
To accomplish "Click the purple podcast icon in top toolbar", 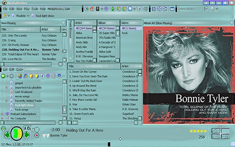I will (106, 9).
